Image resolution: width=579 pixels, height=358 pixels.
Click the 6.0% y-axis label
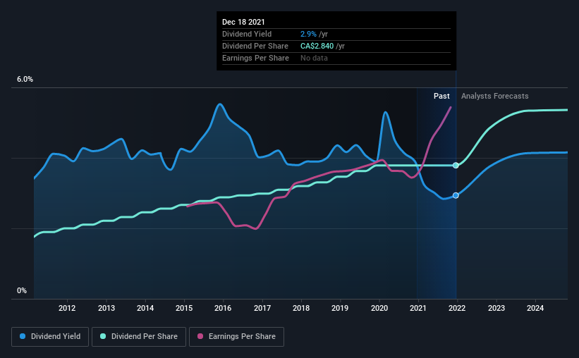[25, 80]
